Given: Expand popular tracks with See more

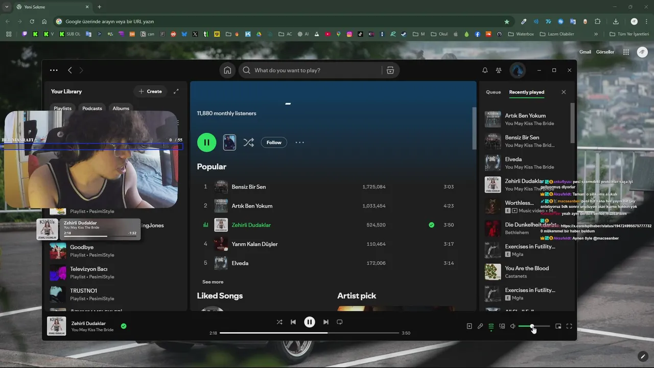Looking at the screenshot, I should [213, 282].
